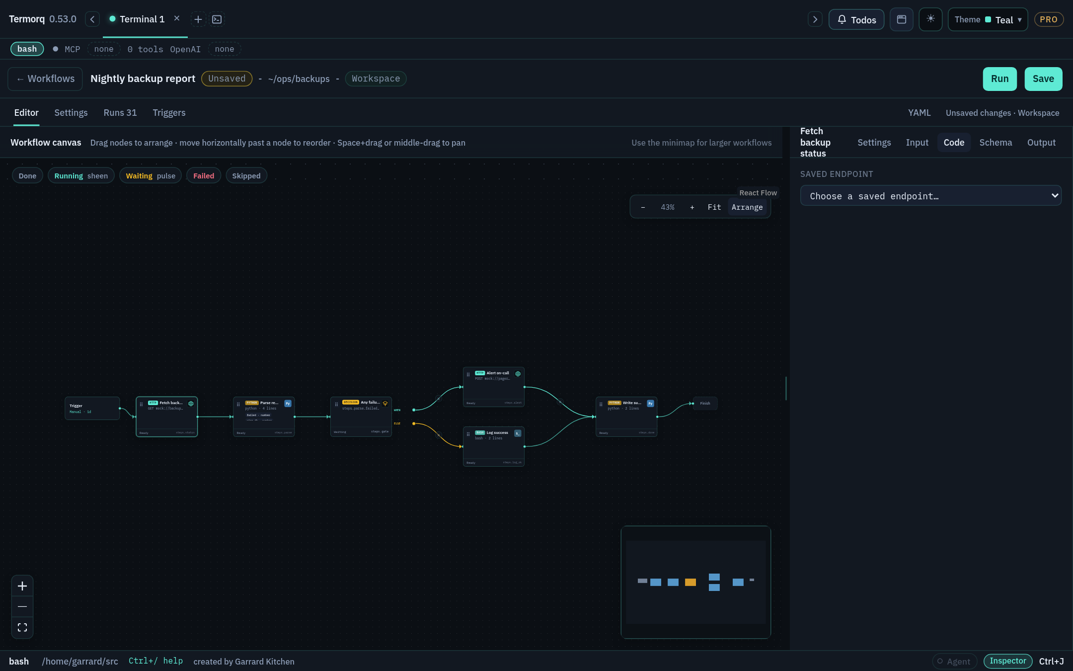Switch to the Settings workflow tab
The height and width of the screenshot is (671, 1073).
(x=71, y=113)
